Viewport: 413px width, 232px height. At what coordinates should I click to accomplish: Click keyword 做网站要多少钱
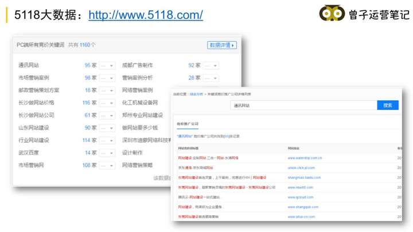[140, 128]
